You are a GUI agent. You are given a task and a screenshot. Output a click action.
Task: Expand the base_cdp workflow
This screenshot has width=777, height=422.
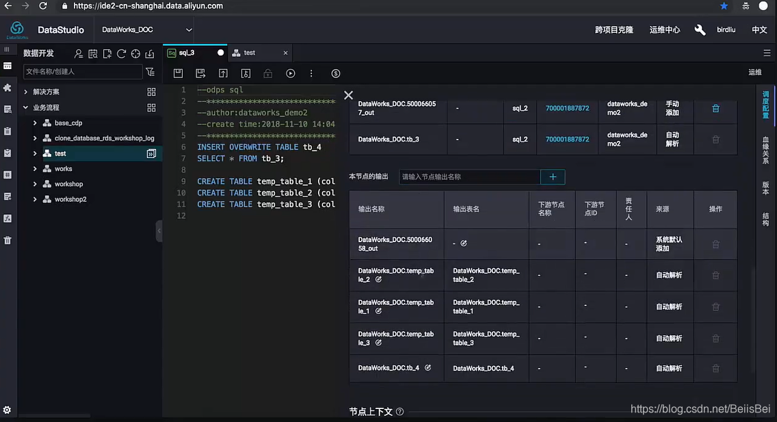[35, 123]
